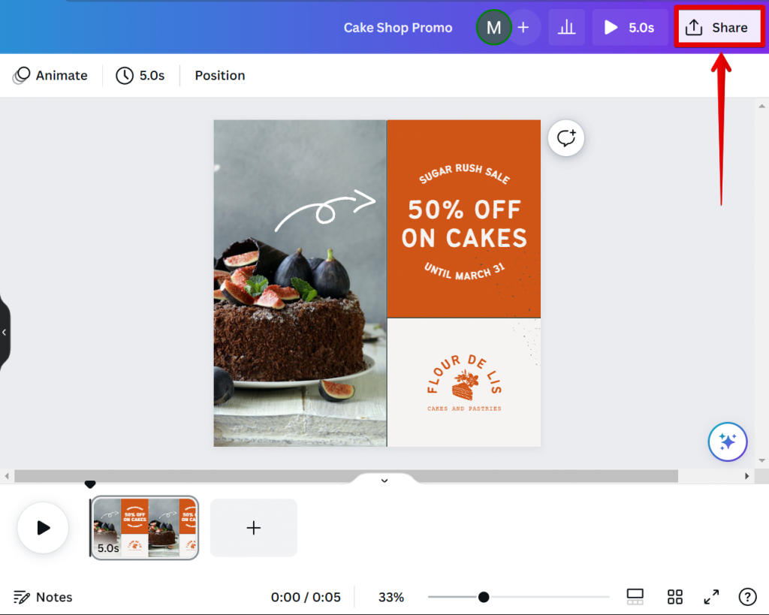Open the 5.0s duration control

click(x=140, y=75)
